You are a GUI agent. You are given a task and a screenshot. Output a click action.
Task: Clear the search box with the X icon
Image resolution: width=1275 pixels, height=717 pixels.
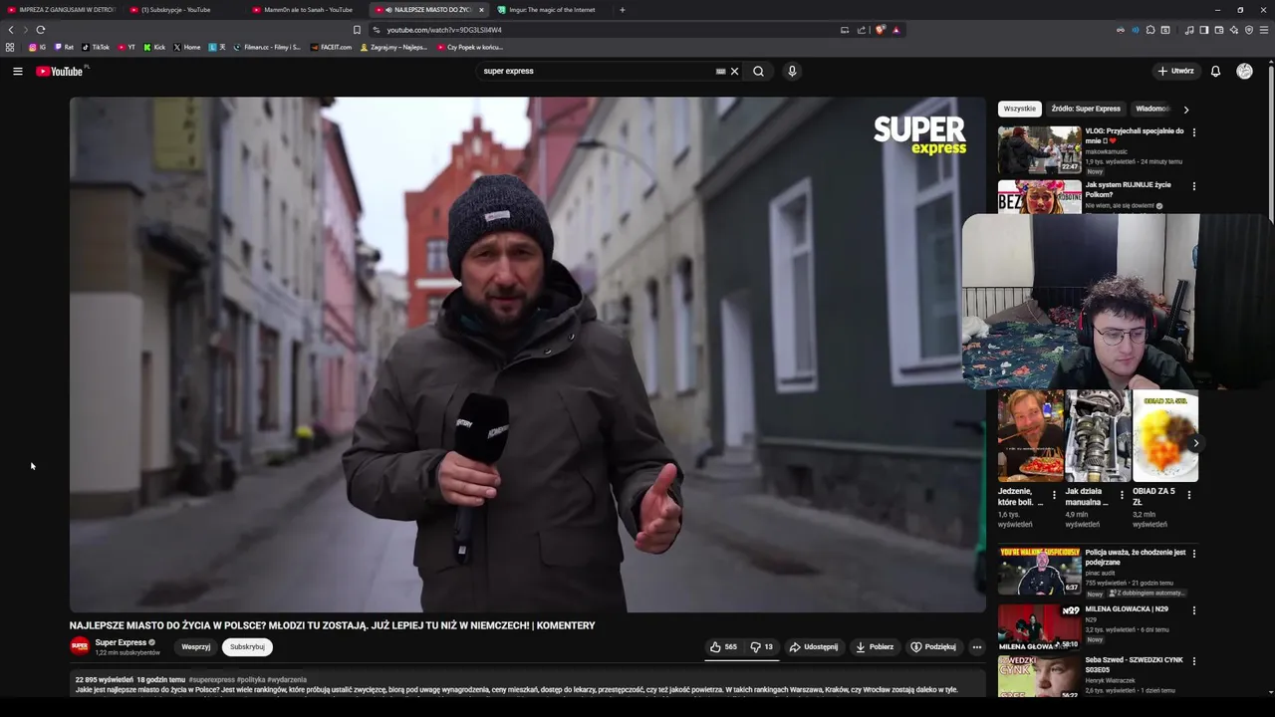tap(735, 71)
